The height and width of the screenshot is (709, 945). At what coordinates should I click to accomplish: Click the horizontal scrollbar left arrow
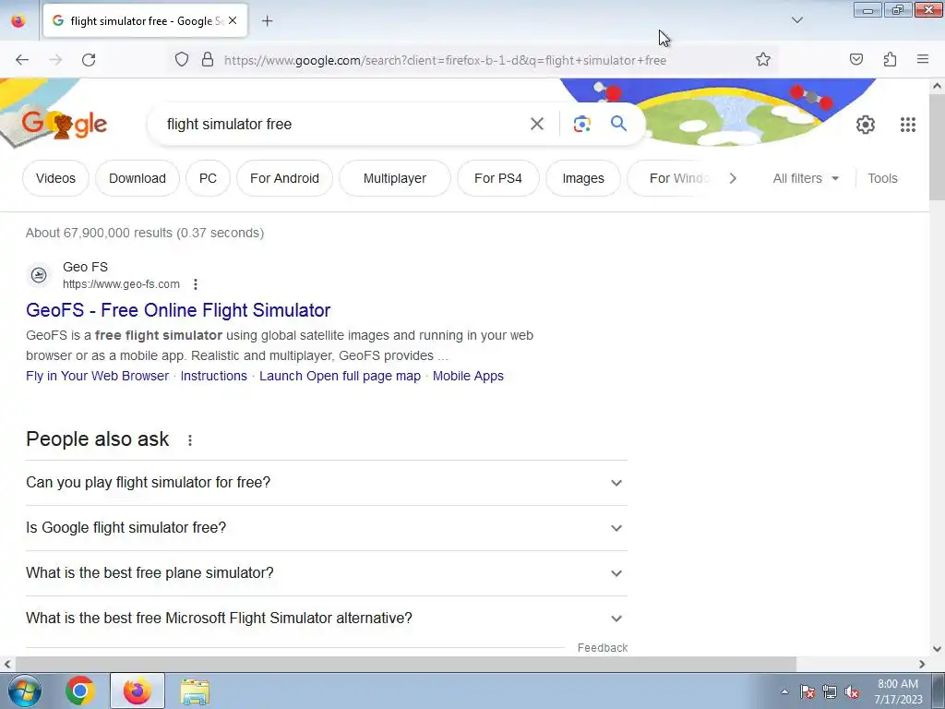[7, 664]
